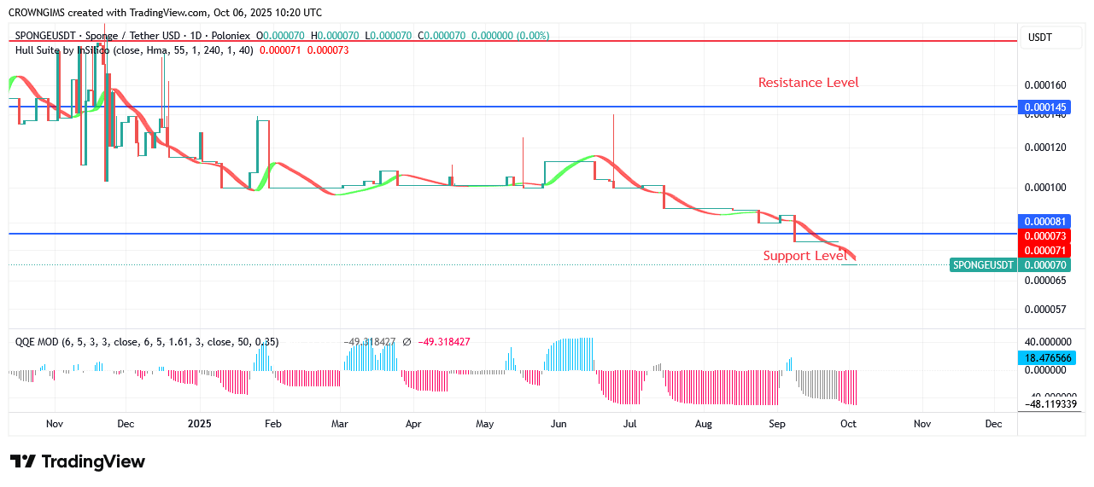Click the blue 18.476566 QQE value label
The width and height of the screenshot is (1094, 487).
1048,358
